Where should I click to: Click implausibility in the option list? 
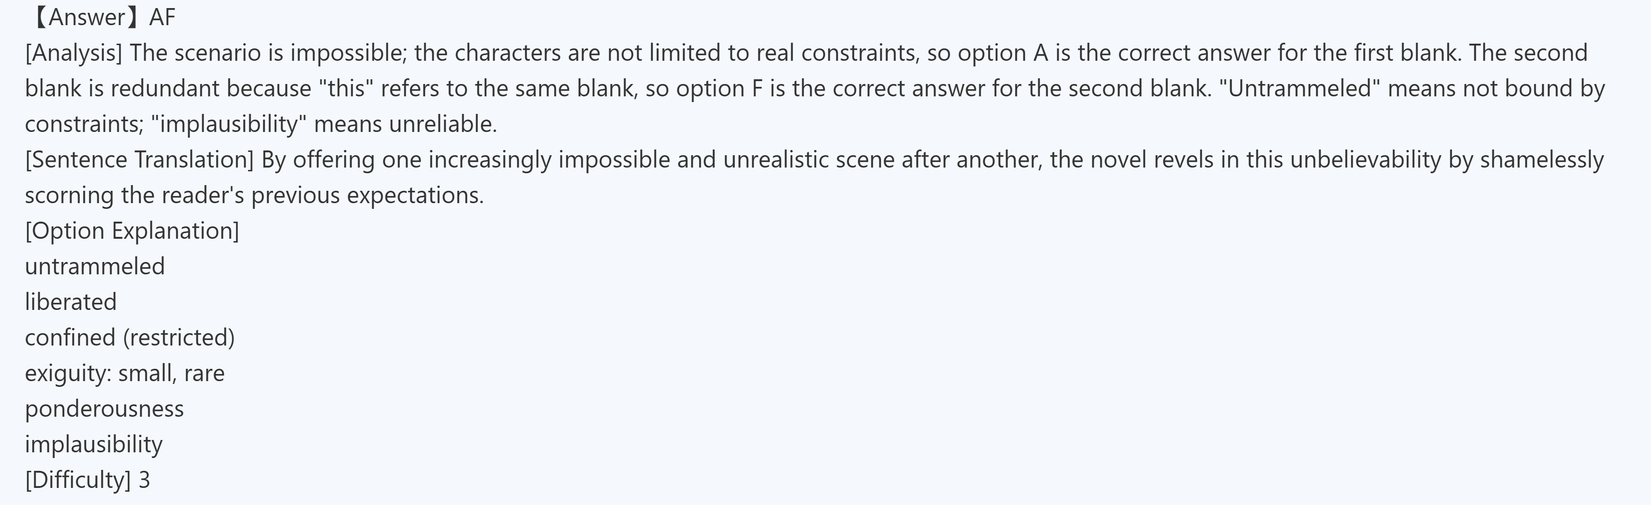pyautogui.click(x=94, y=444)
